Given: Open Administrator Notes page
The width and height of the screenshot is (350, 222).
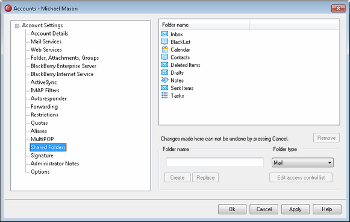Looking at the screenshot, I should coord(55,163).
